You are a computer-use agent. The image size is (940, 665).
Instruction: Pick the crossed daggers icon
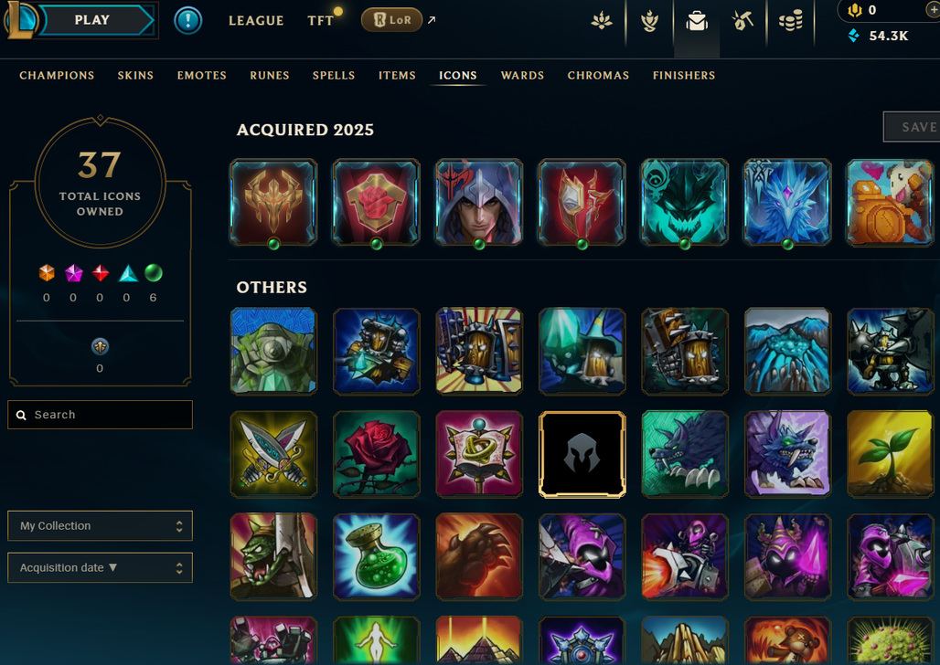coord(273,454)
